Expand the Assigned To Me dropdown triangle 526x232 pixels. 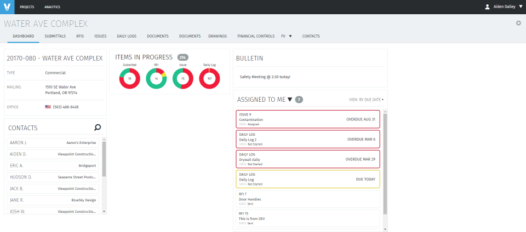pyautogui.click(x=290, y=100)
